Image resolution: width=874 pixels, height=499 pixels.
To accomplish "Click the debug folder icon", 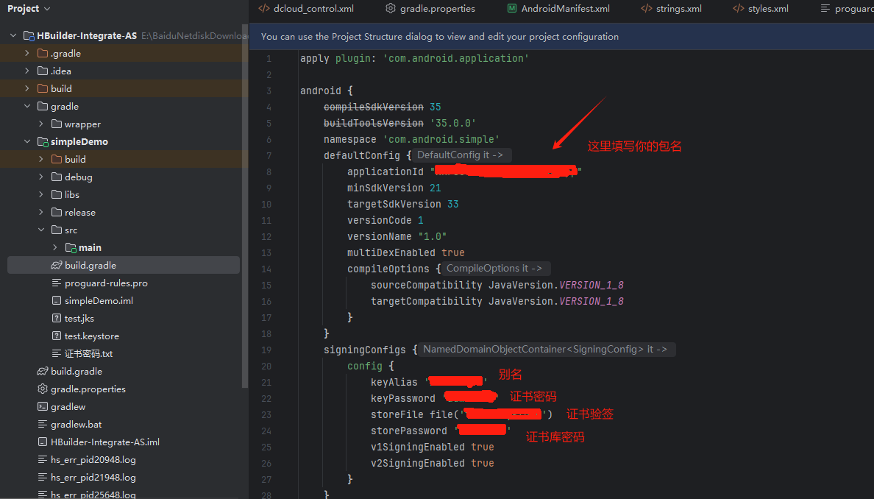I will click(57, 177).
